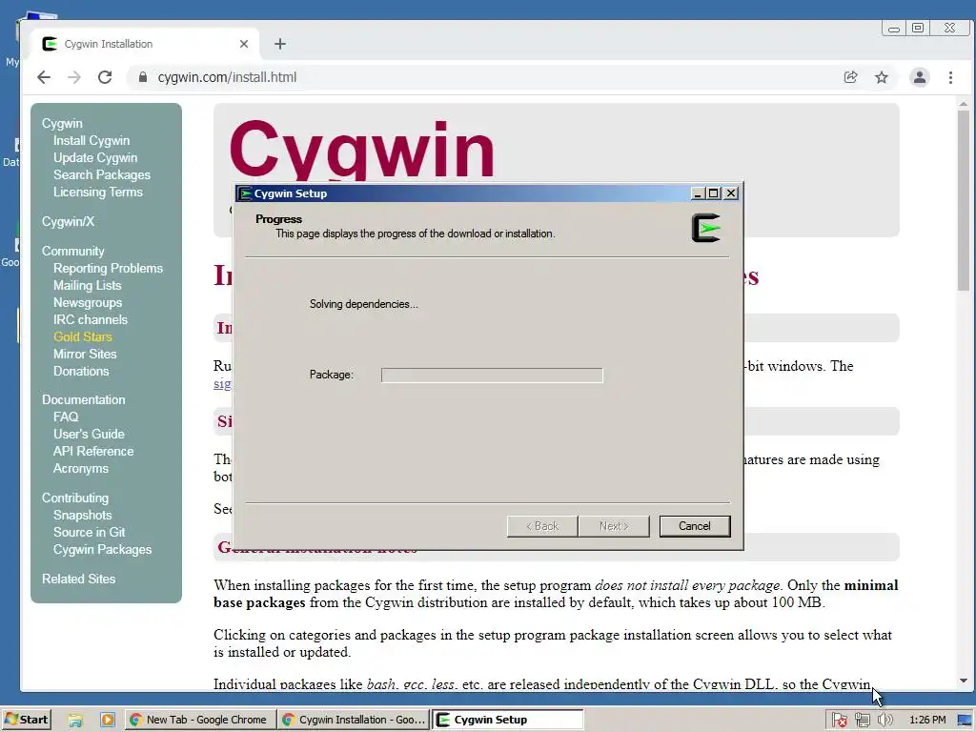Click the Package progress bar
The width and height of the screenshot is (976, 732).
(x=492, y=375)
